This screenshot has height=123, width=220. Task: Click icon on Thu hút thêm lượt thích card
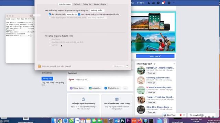[117, 99]
